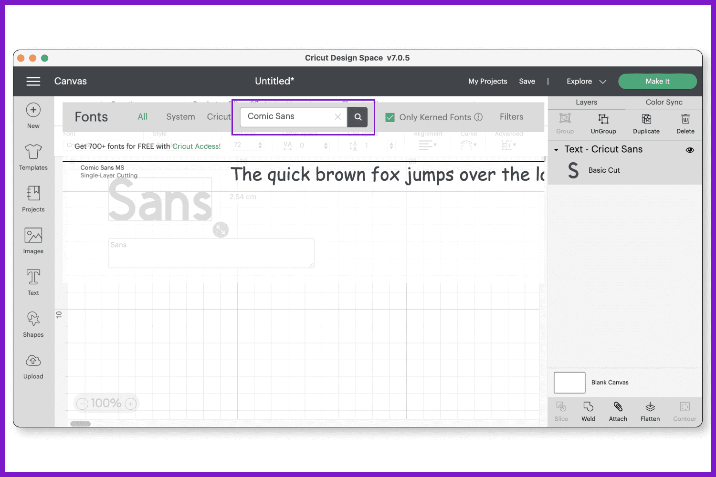Switch to the All fonts tab

click(142, 117)
